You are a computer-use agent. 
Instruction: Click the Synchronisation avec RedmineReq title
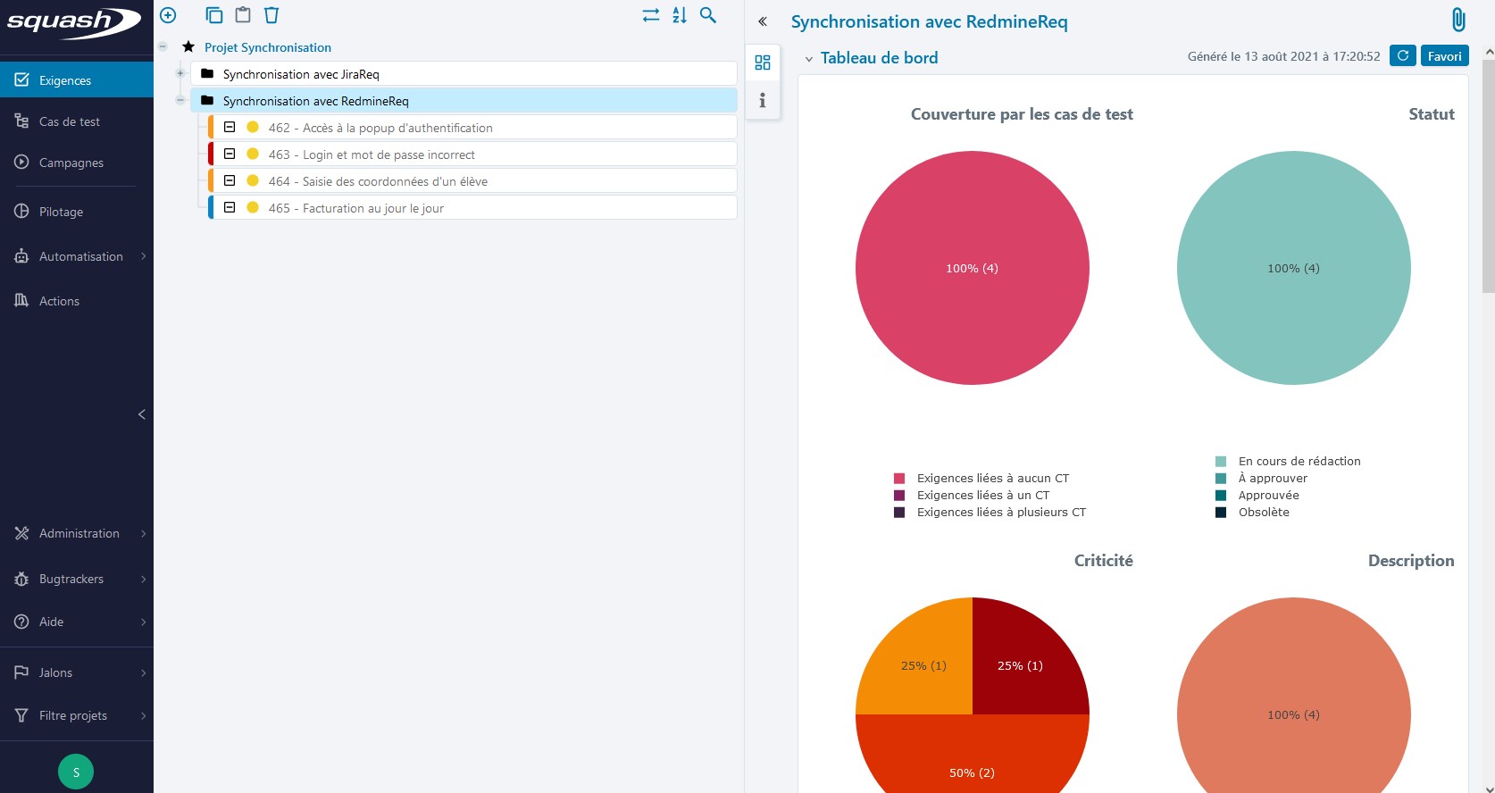(x=929, y=21)
